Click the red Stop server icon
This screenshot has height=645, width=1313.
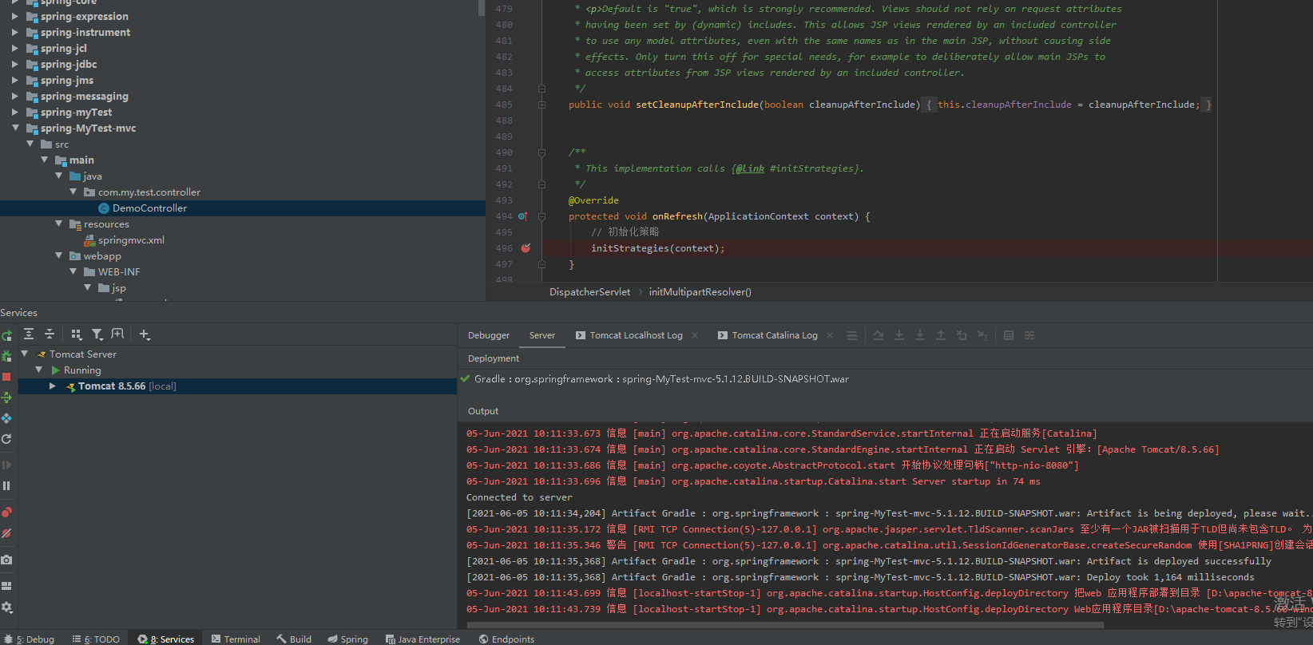(x=6, y=377)
